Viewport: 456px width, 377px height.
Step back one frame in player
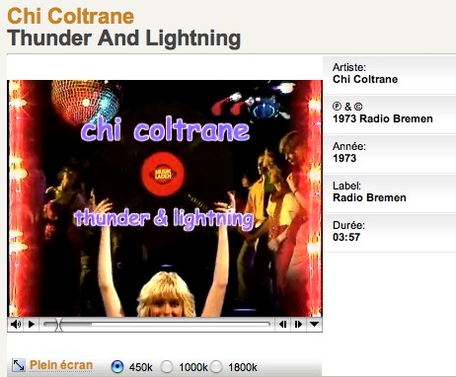[x=282, y=325]
